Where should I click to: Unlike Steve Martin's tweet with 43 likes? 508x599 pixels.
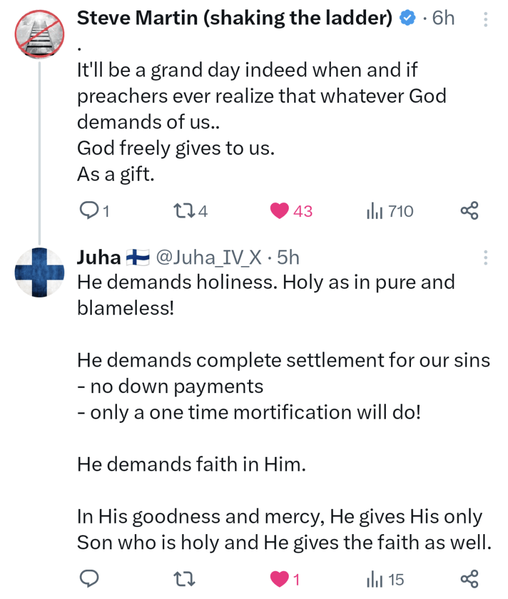(x=281, y=211)
